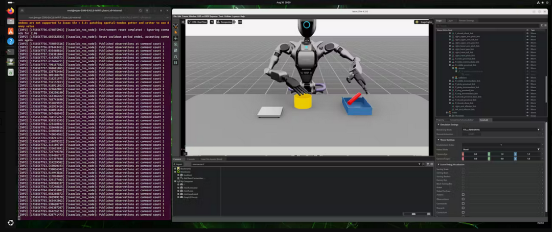Open the Follow Mode World dropdown

coord(501,149)
